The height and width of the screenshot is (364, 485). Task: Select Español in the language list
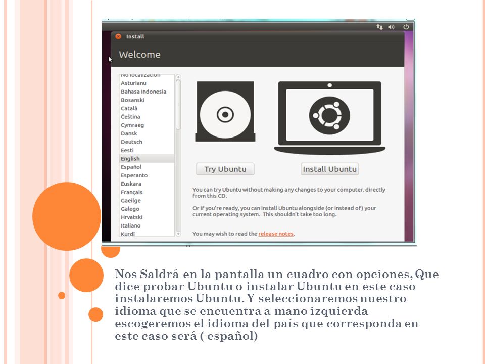tap(147, 167)
